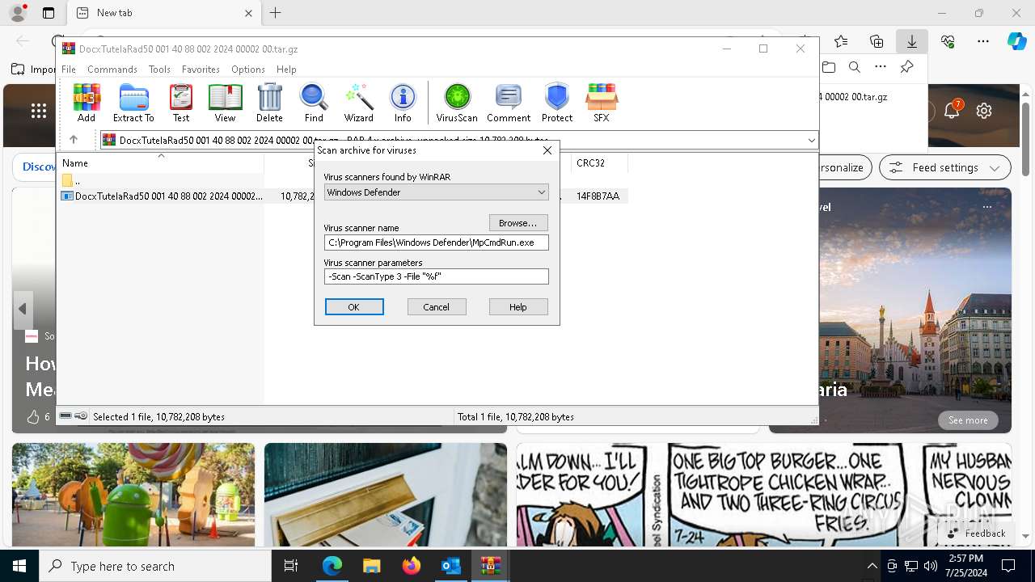Launch the Wizard wand icon
Image resolution: width=1035 pixels, height=582 pixels.
click(358, 103)
